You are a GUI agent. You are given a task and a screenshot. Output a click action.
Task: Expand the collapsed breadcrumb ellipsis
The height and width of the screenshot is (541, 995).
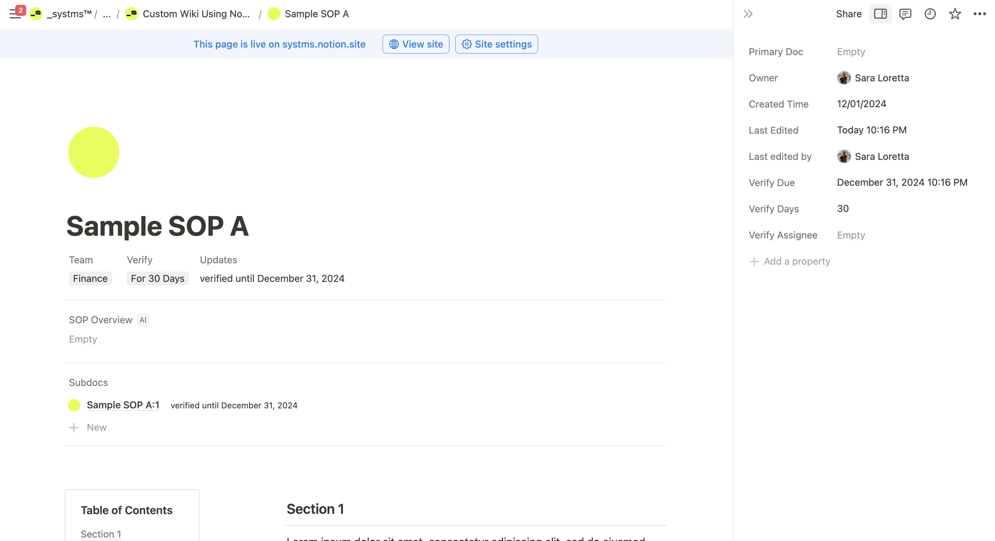(107, 14)
